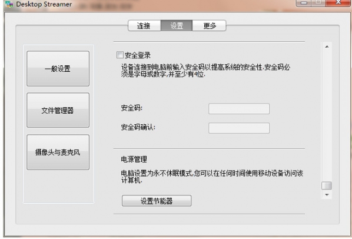
Task: Click the scrollbar up arrow
Action: pos(327,47)
